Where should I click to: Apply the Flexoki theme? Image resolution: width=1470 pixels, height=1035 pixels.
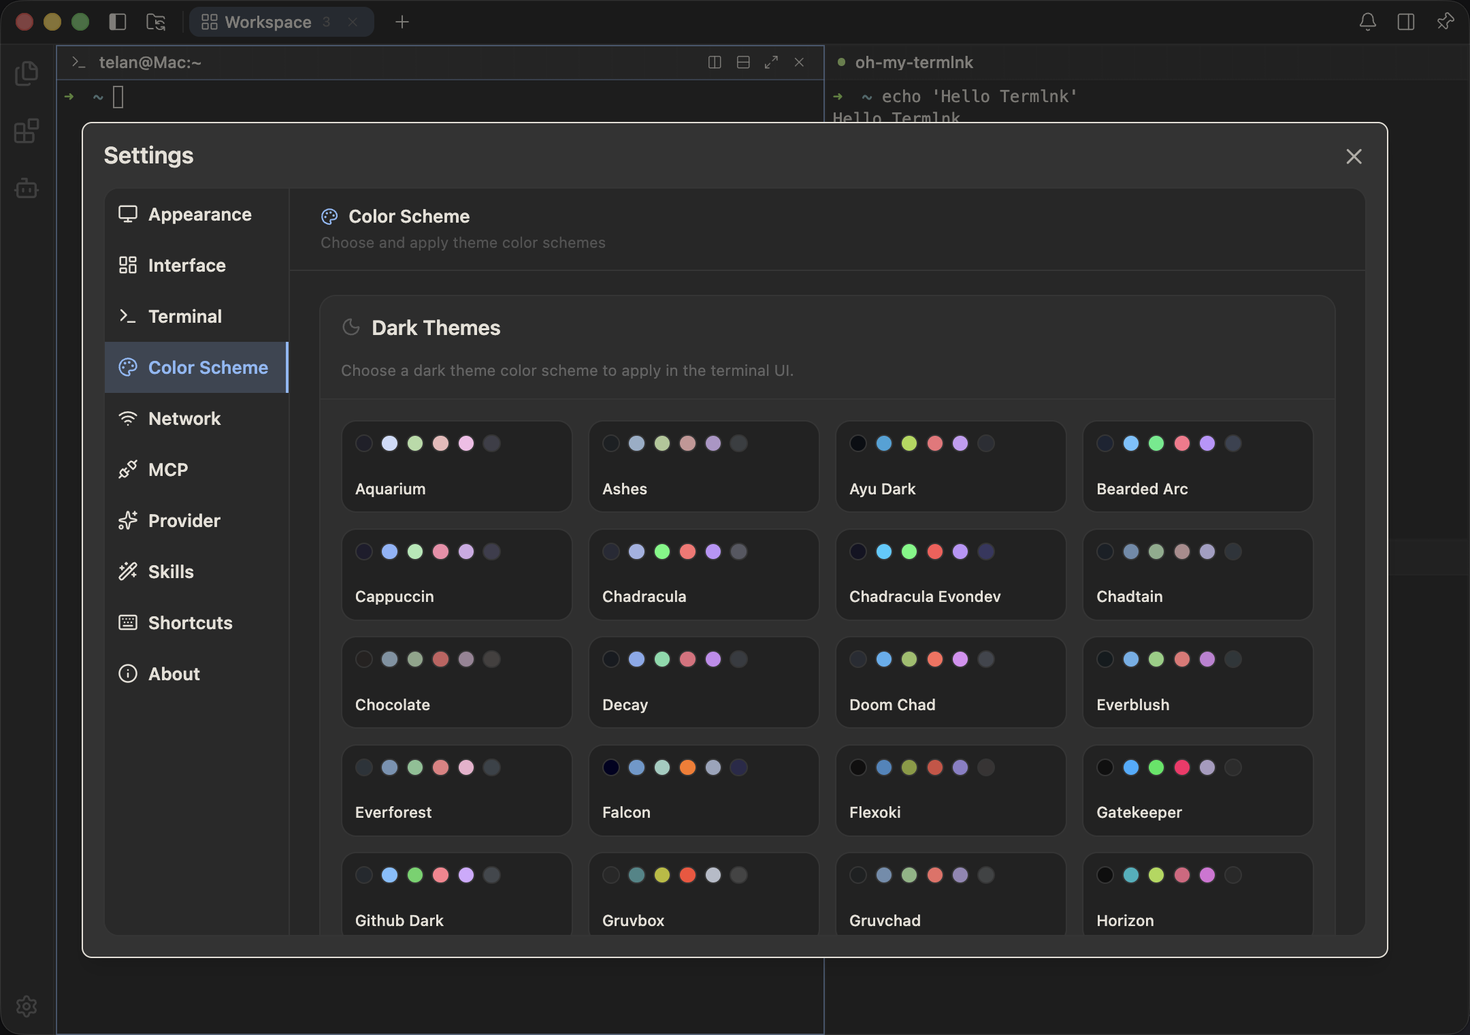tap(951, 791)
